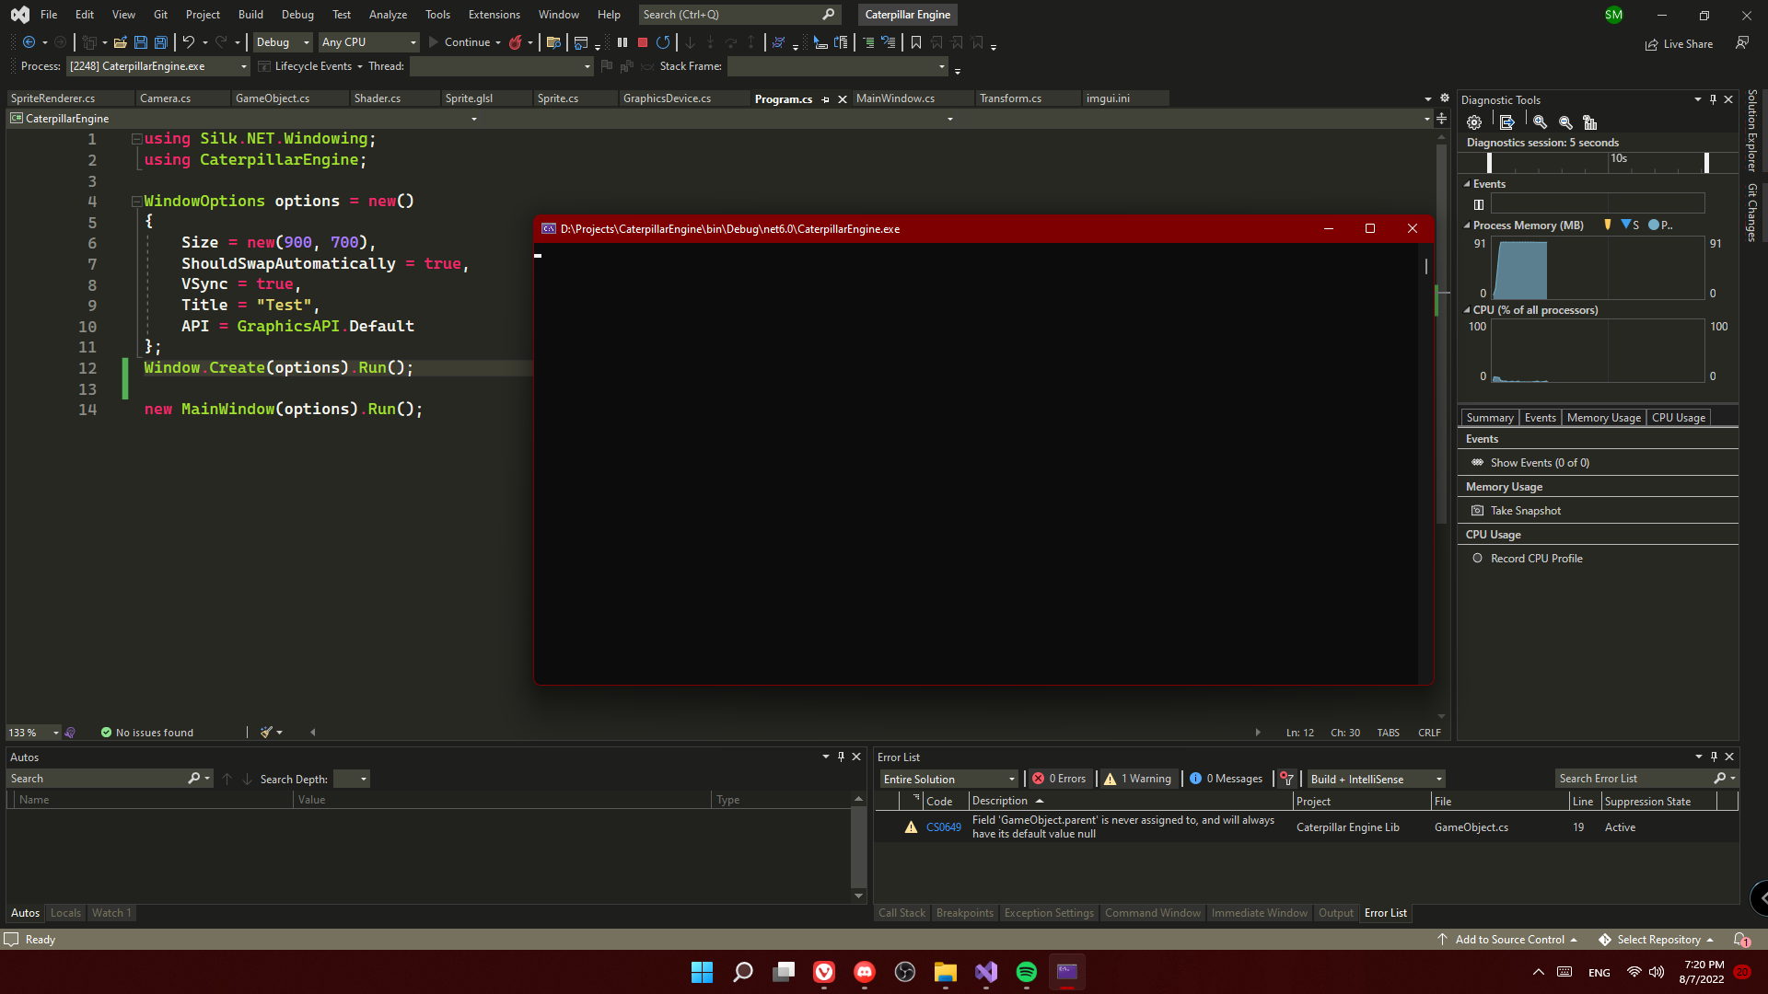Toggle the 1 Warning filter

click(1138, 779)
